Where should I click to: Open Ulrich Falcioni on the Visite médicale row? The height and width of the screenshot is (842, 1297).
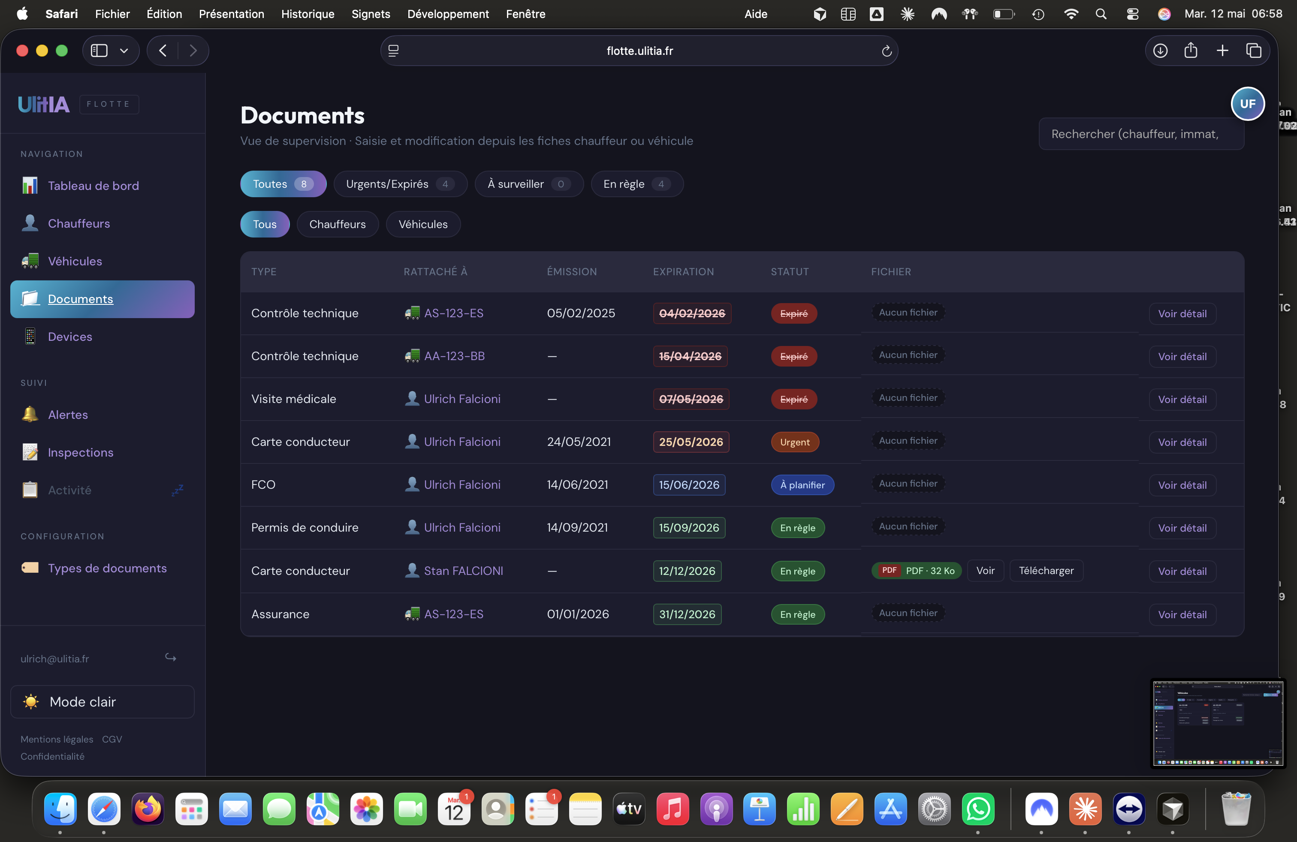462,399
